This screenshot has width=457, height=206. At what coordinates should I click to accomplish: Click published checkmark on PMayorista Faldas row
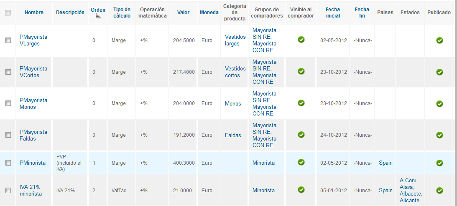(x=439, y=135)
